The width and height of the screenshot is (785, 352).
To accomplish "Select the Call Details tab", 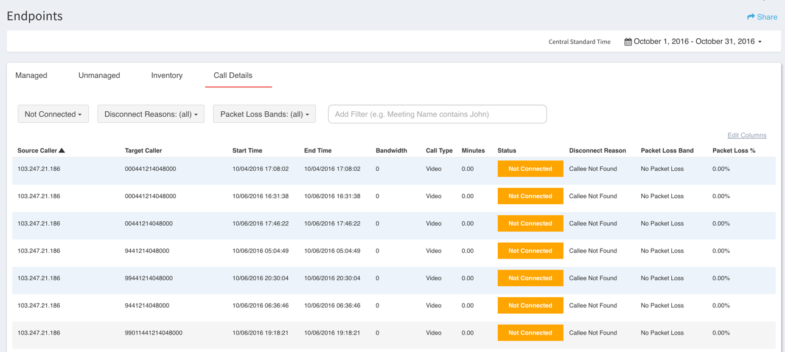I will coord(233,75).
